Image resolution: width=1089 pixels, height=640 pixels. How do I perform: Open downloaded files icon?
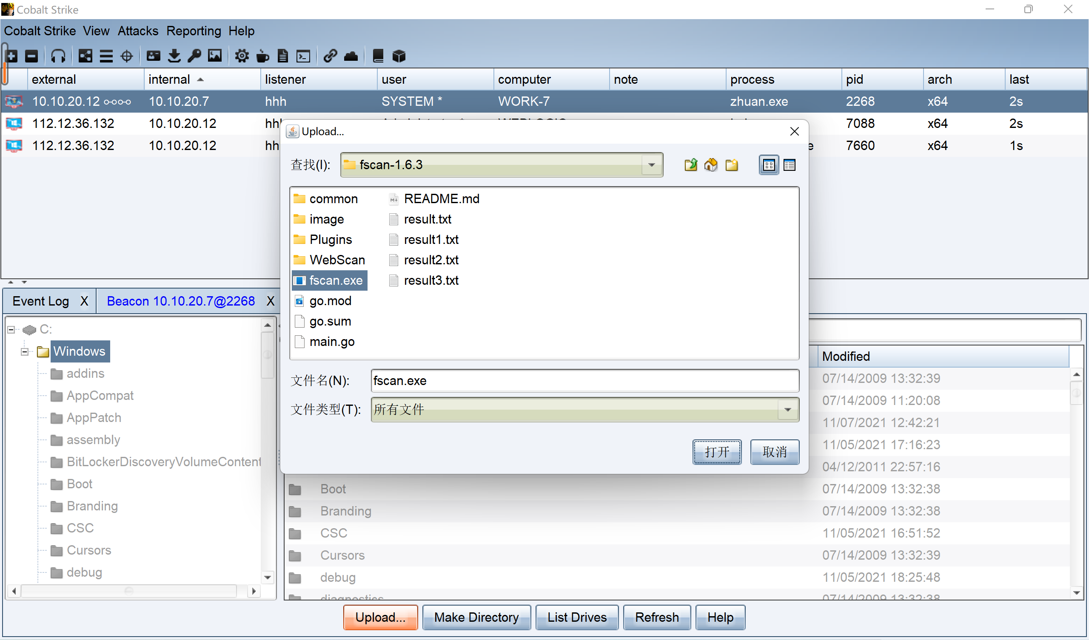tap(174, 56)
